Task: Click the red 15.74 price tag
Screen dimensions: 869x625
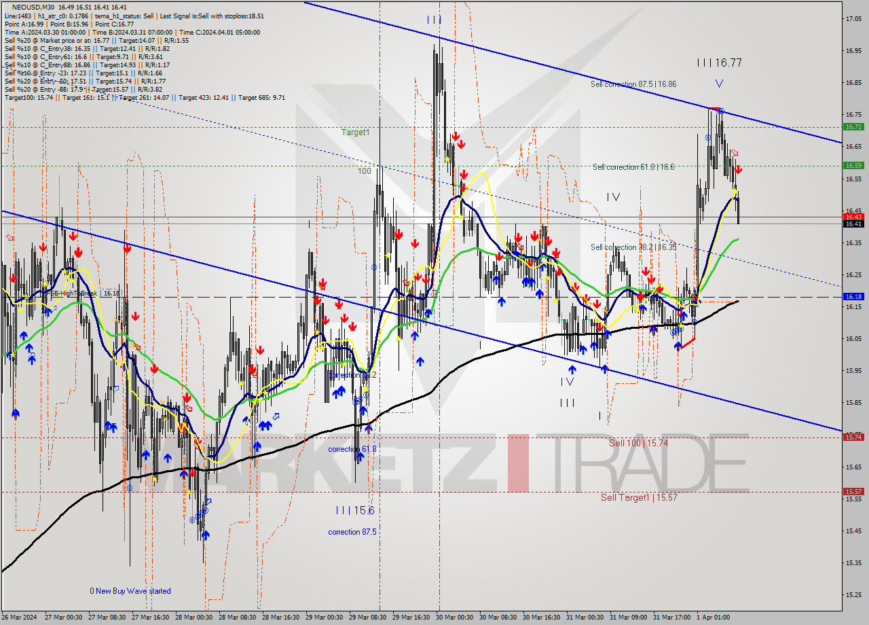Action: click(x=853, y=437)
